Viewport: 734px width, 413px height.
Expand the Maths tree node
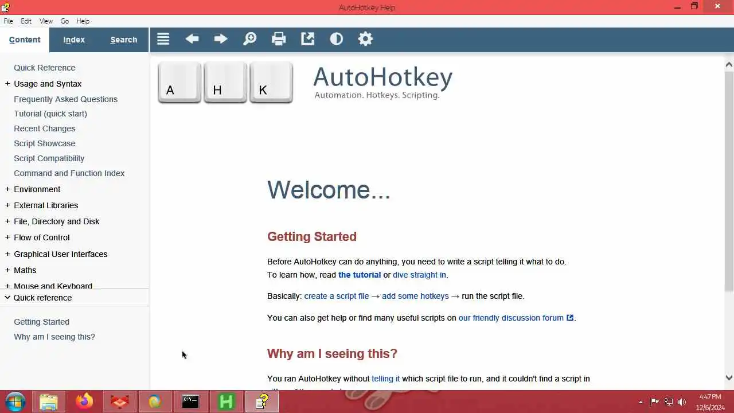[x=7, y=270]
